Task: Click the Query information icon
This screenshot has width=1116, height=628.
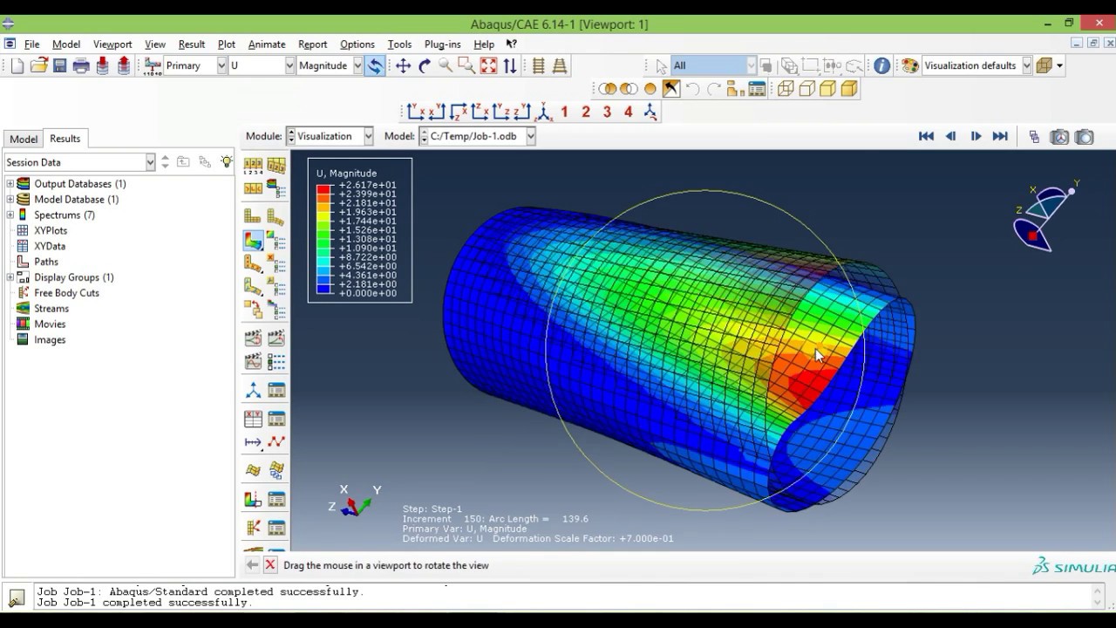Action: [x=882, y=65]
